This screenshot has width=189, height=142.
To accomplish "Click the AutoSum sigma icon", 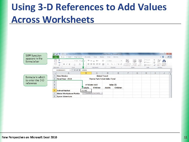I will (154, 60).
